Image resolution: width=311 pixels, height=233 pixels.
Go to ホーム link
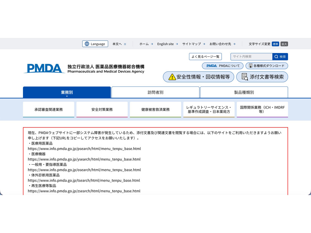pyautogui.click(x=144, y=44)
